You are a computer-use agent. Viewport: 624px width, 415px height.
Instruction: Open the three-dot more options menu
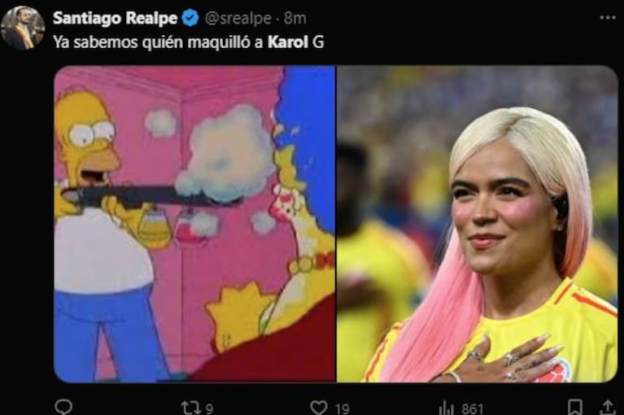click(x=608, y=17)
